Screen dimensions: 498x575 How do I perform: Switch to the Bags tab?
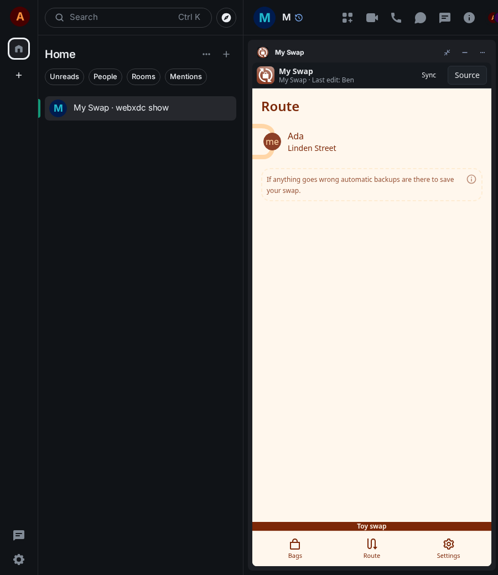tap(295, 548)
